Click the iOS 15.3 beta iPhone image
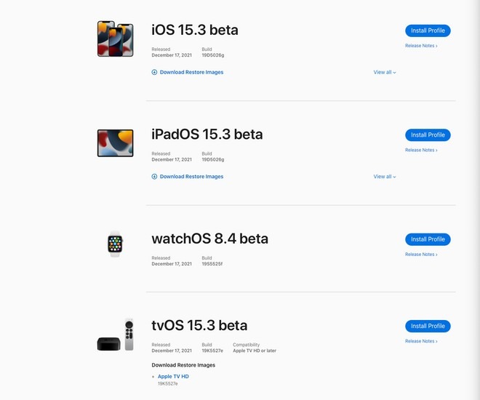Screen dimensions: 480x400 click(116, 39)
